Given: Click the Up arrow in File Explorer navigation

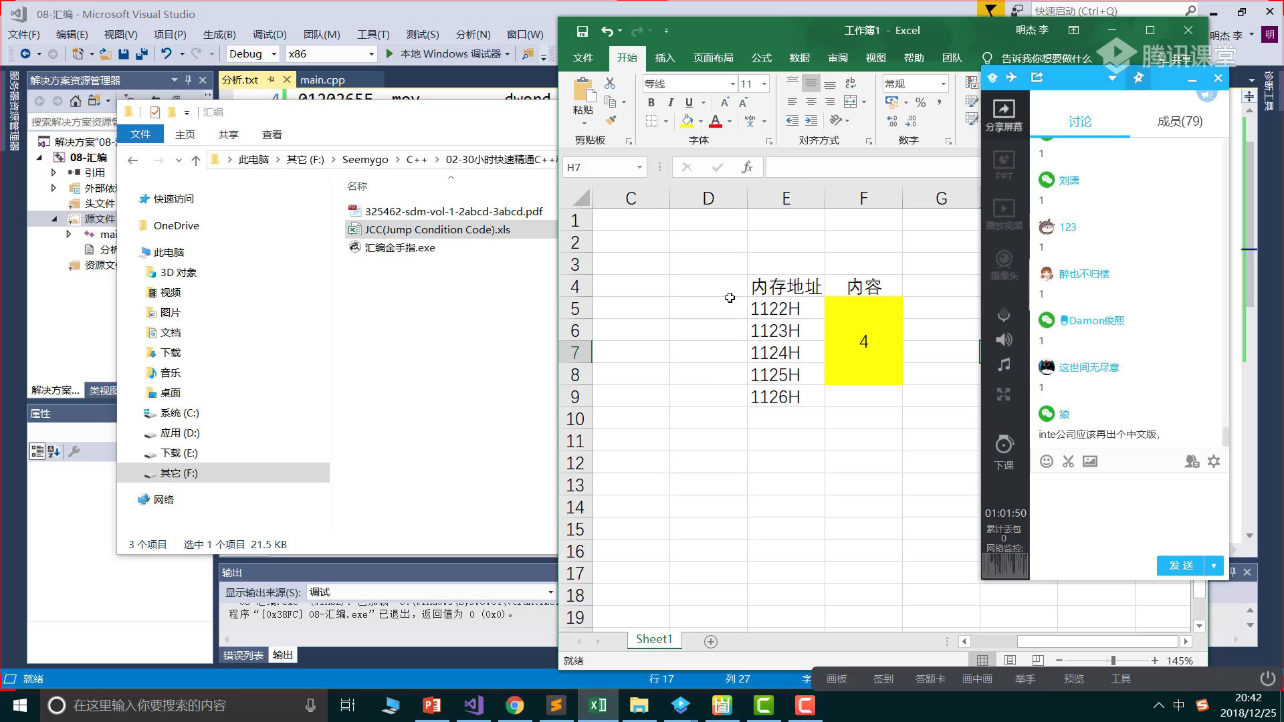Looking at the screenshot, I should [x=195, y=160].
